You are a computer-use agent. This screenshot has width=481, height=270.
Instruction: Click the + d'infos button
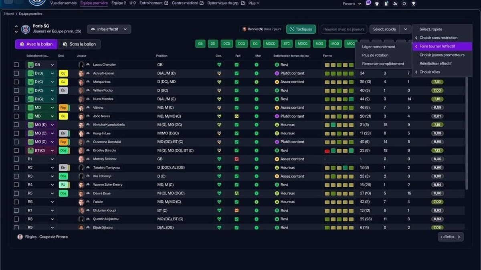point(451,237)
